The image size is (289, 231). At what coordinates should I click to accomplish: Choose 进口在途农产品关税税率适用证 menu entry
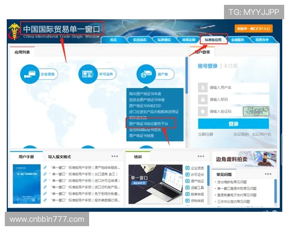pos(154,112)
